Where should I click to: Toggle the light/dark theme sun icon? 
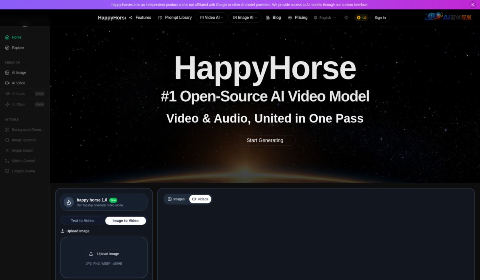(346, 18)
